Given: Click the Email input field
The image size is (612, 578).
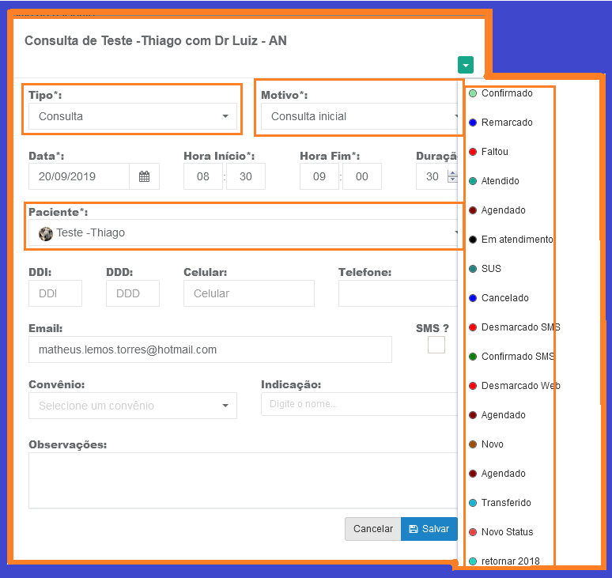Looking at the screenshot, I should [x=210, y=349].
